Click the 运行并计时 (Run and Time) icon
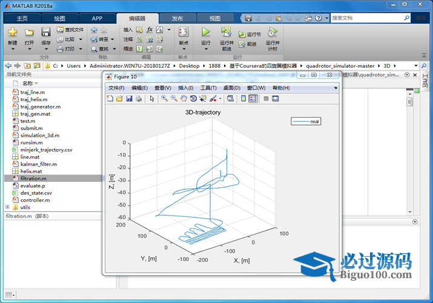 273,32
